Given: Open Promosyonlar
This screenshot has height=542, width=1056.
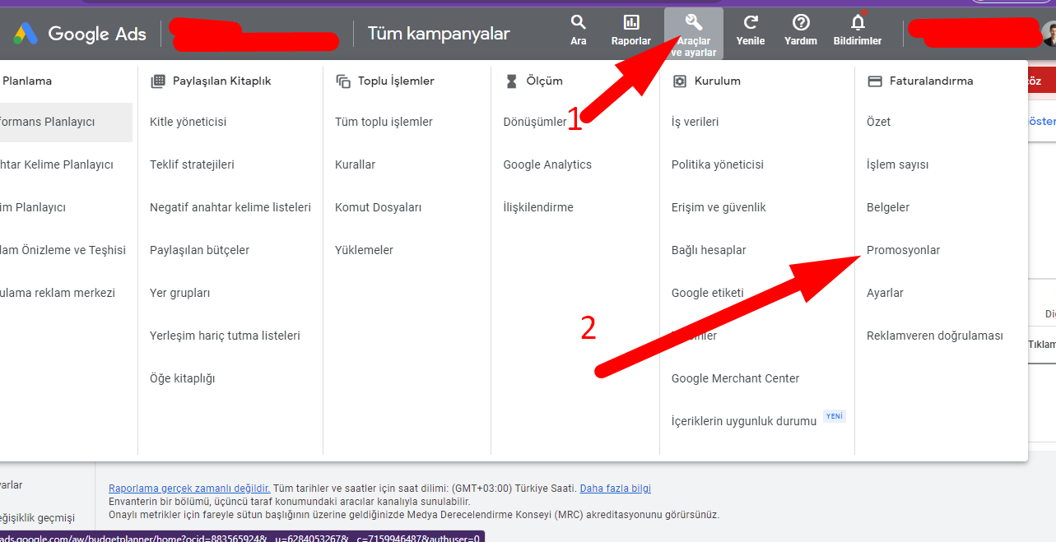Looking at the screenshot, I should (x=903, y=250).
